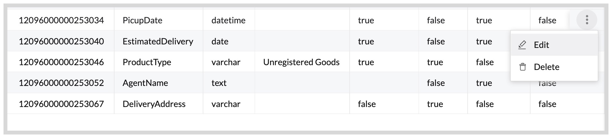
Task: Click the text data type cell
Action: click(219, 83)
